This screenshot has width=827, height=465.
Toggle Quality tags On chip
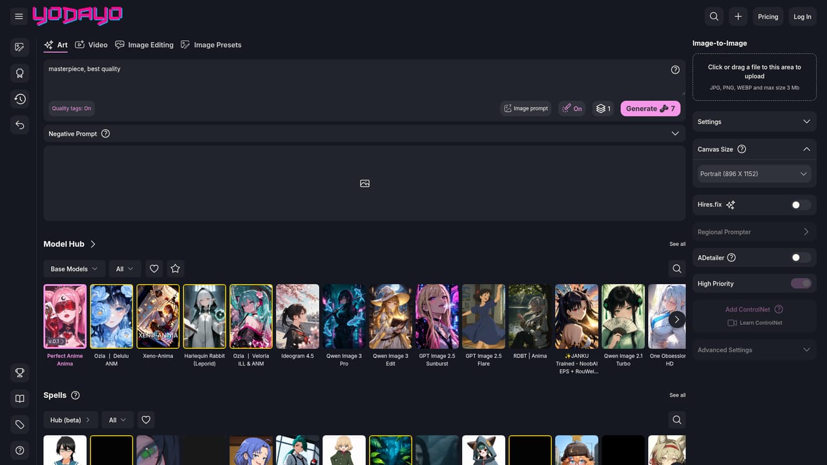(x=71, y=108)
